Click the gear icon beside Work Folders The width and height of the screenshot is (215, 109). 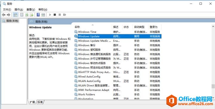pyautogui.click(x=76, y=94)
